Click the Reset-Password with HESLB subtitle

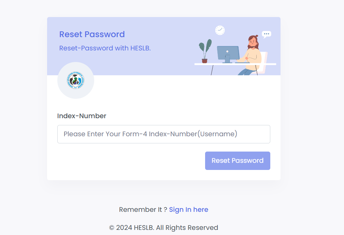(x=105, y=48)
